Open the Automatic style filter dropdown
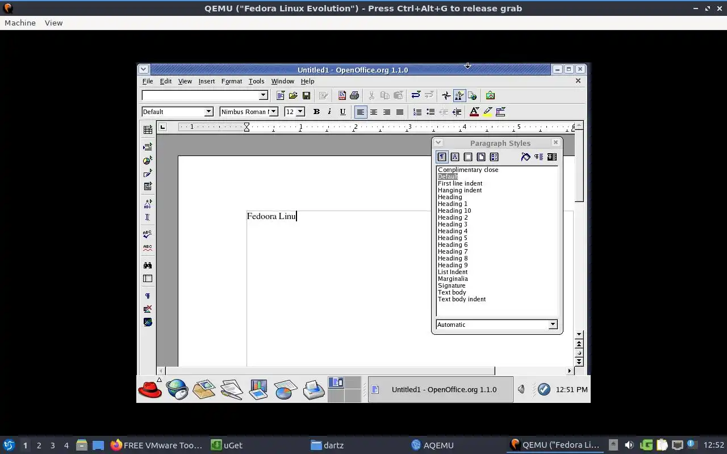 553,325
